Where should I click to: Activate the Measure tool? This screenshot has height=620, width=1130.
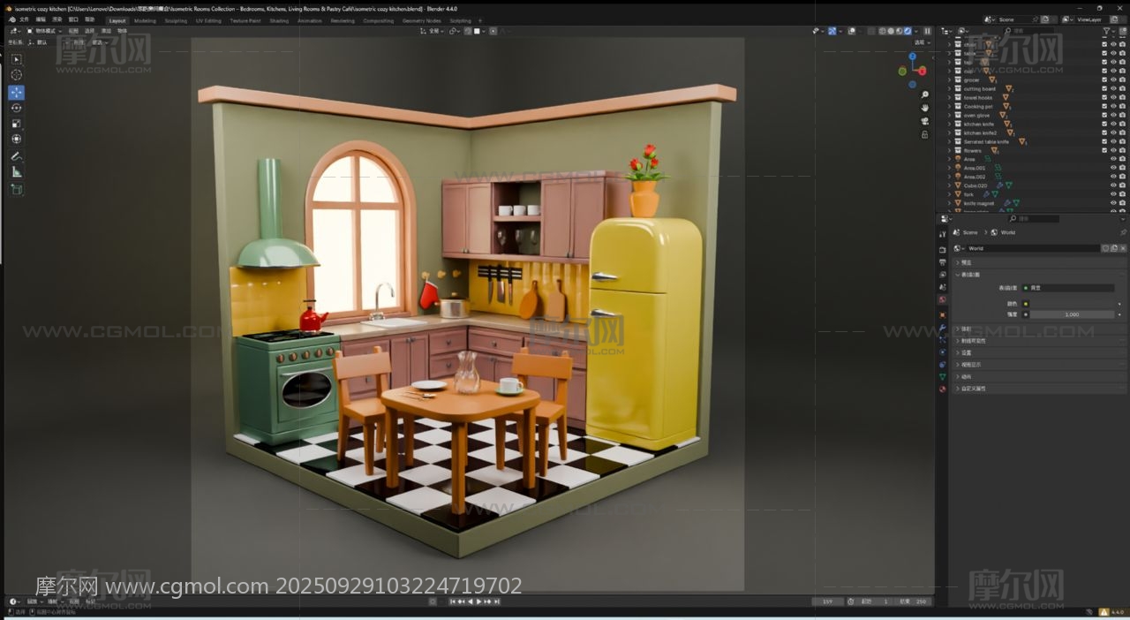[x=16, y=172]
